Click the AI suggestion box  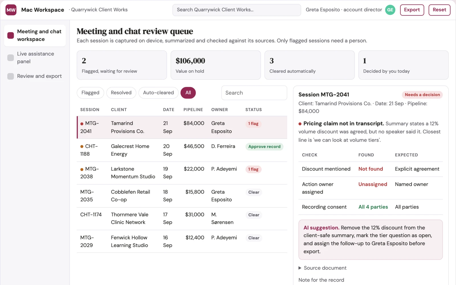tap(370, 240)
